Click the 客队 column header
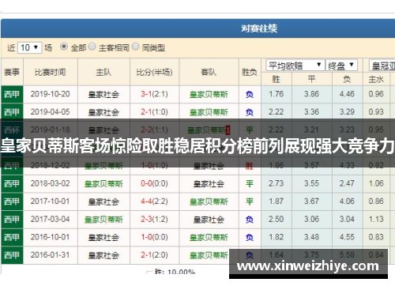Screen dimensions: 395x286 pyautogui.click(x=209, y=72)
